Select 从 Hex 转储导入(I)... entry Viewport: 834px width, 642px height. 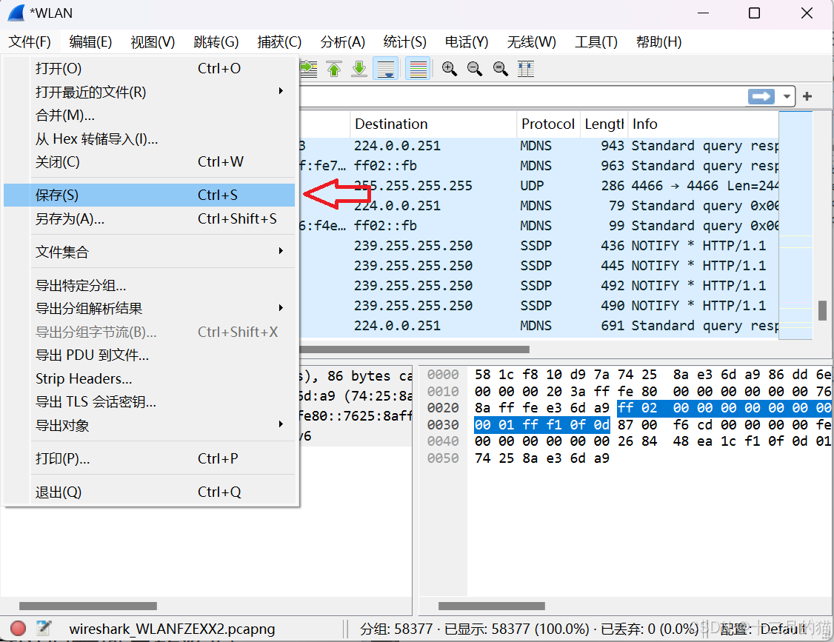(x=150, y=138)
